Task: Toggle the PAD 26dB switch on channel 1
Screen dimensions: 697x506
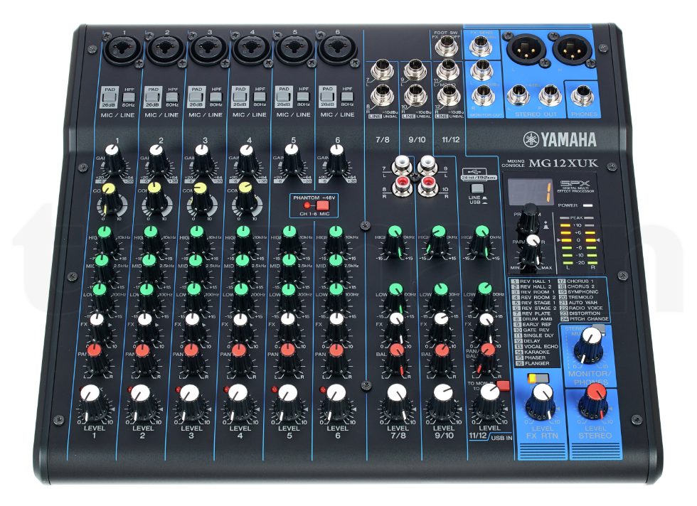Action: point(110,97)
